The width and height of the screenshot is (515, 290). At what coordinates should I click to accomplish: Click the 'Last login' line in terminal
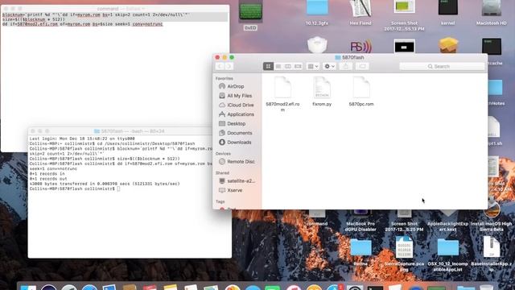82,139
